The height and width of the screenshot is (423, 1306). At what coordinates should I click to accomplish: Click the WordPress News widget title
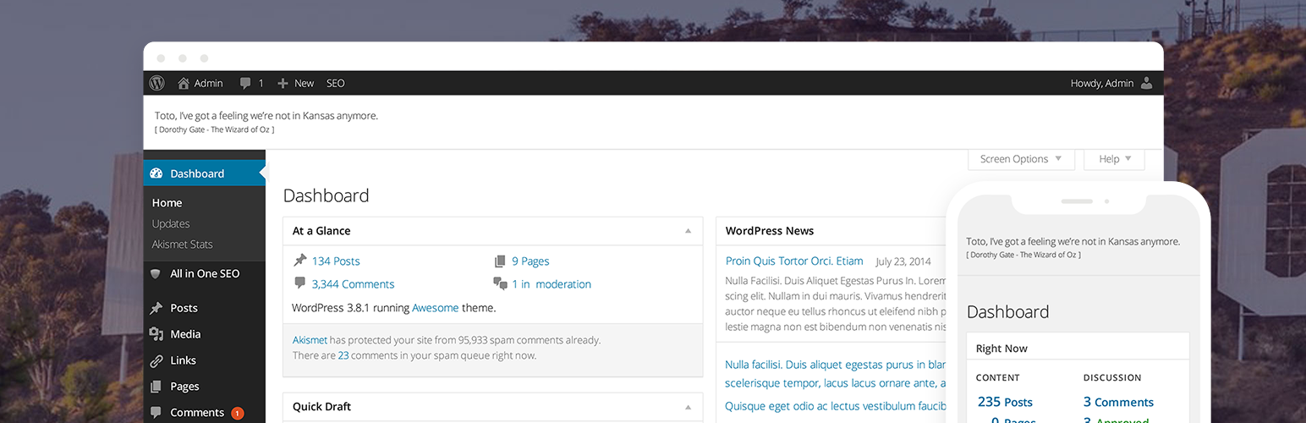pos(770,231)
